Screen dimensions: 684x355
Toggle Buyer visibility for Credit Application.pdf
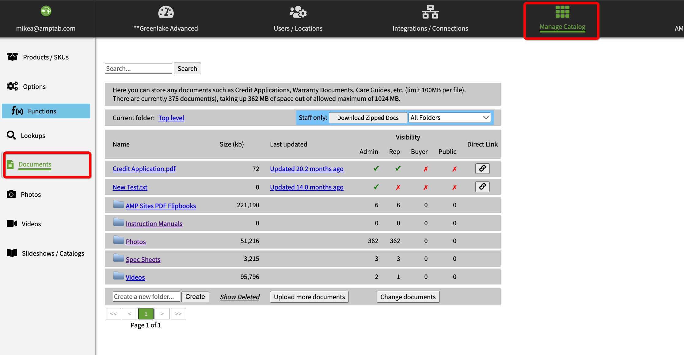click(426, 169)
